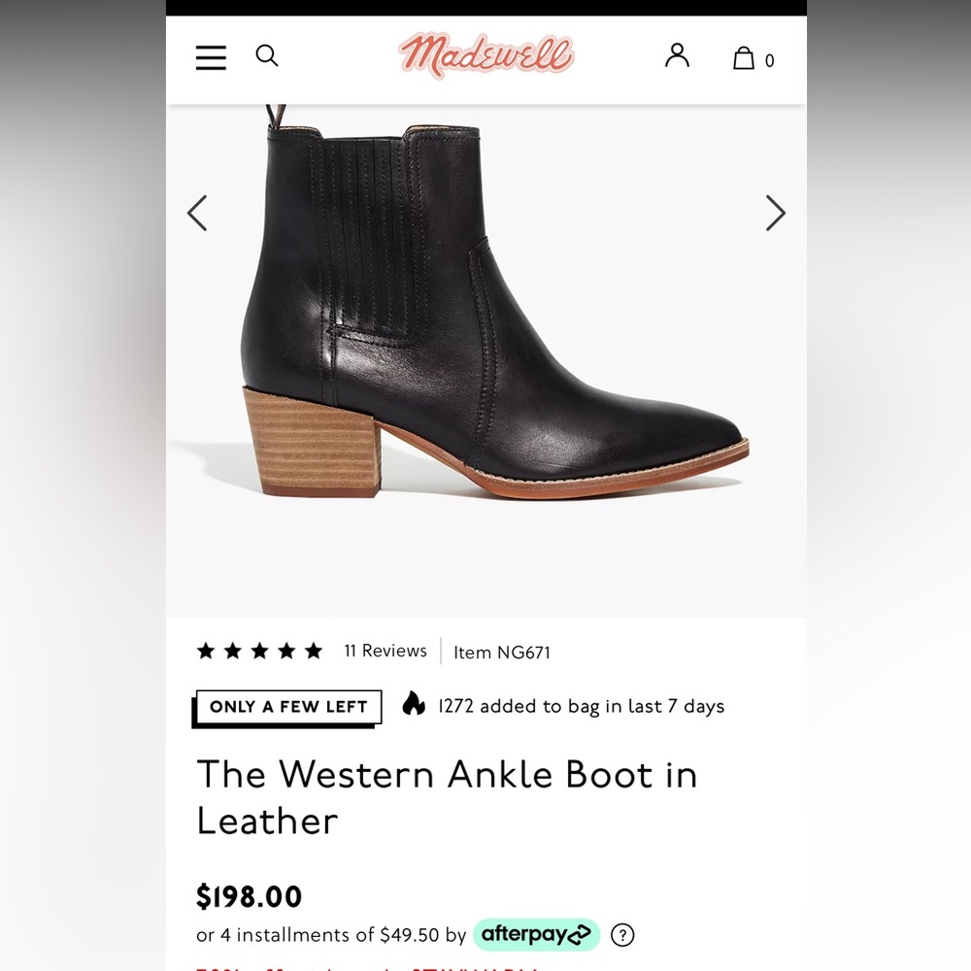Expand the cart item count indicator
Viewport: 971px width, 971px height.
tap(770, 60)
